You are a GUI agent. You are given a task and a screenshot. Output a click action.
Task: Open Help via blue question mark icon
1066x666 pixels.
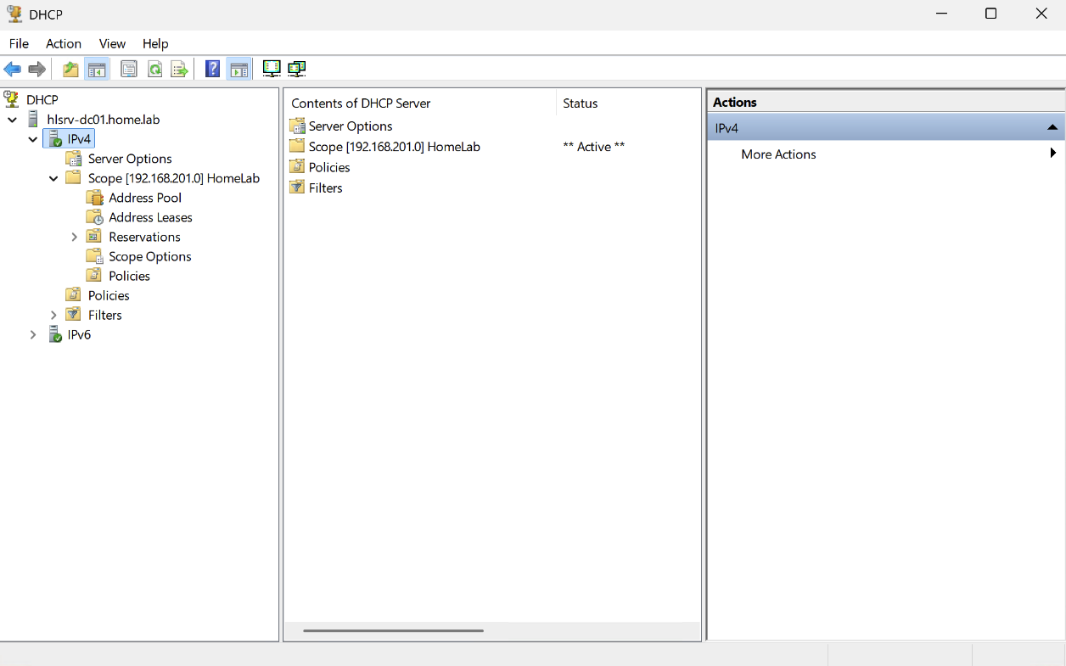coord(212,70)
